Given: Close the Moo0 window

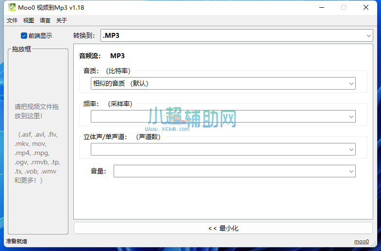Looking at the screenshot, I should [x=365, y=8].
